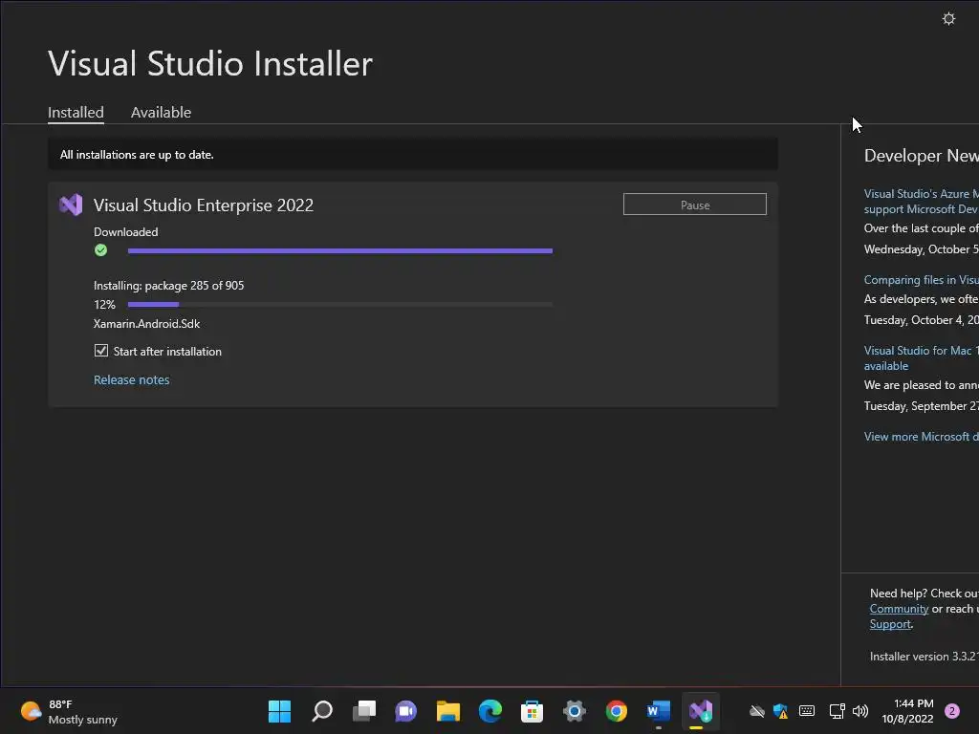The height and width of the screenshot is (734, 979).
Task: Click the 12% percentage label
Action: tap(104, 305)
